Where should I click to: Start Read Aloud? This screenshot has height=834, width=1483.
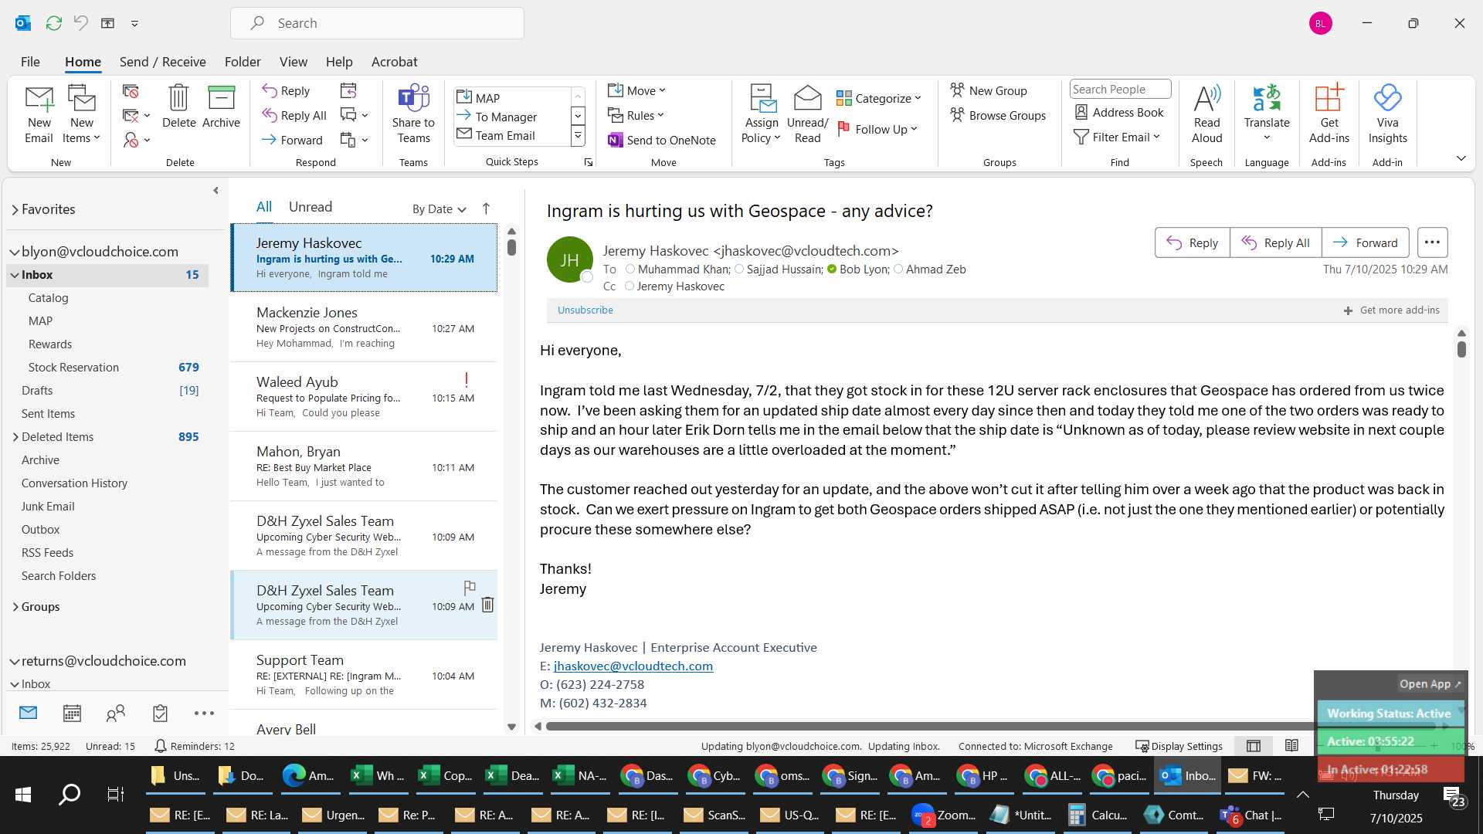(x=1206, y=114)
